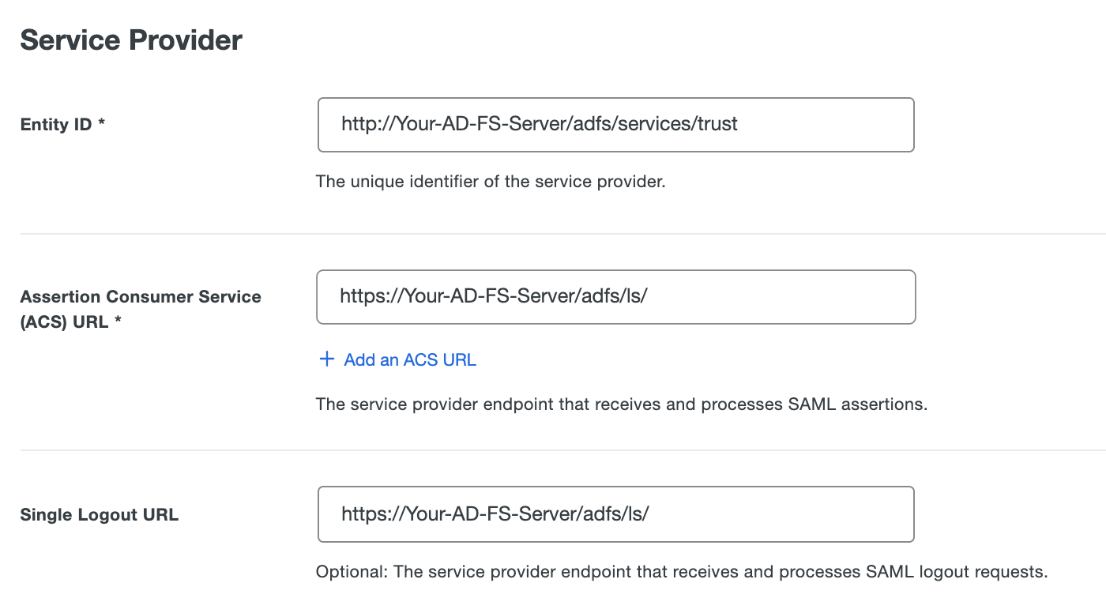
Task: Select the Assertion Consumer Service URL field
Action: coord(615,297)
